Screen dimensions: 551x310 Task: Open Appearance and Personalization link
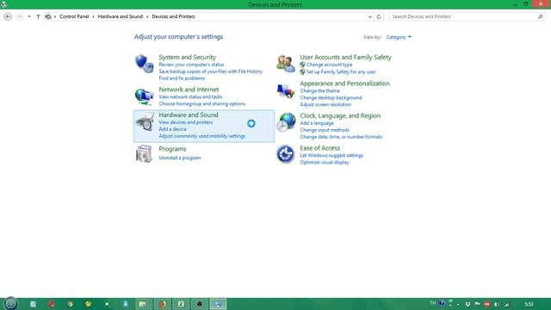344,84
